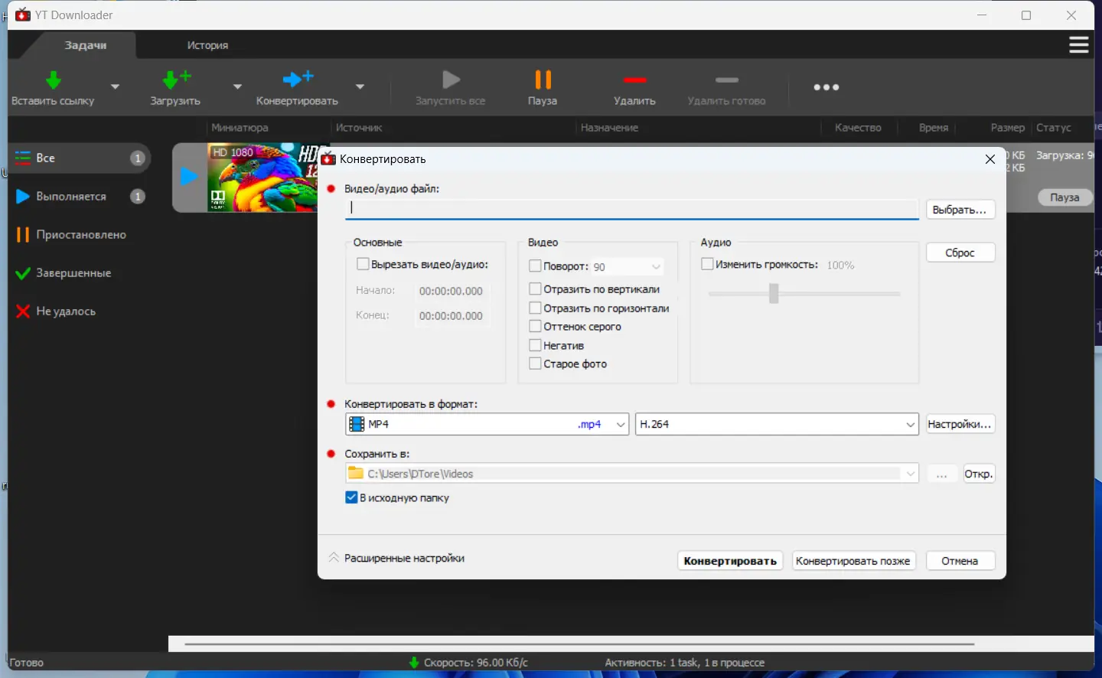This screenshot has width=1102, height=678.
Task: Uncheck the save to source folder checkbox
Action: click(351, 497)
